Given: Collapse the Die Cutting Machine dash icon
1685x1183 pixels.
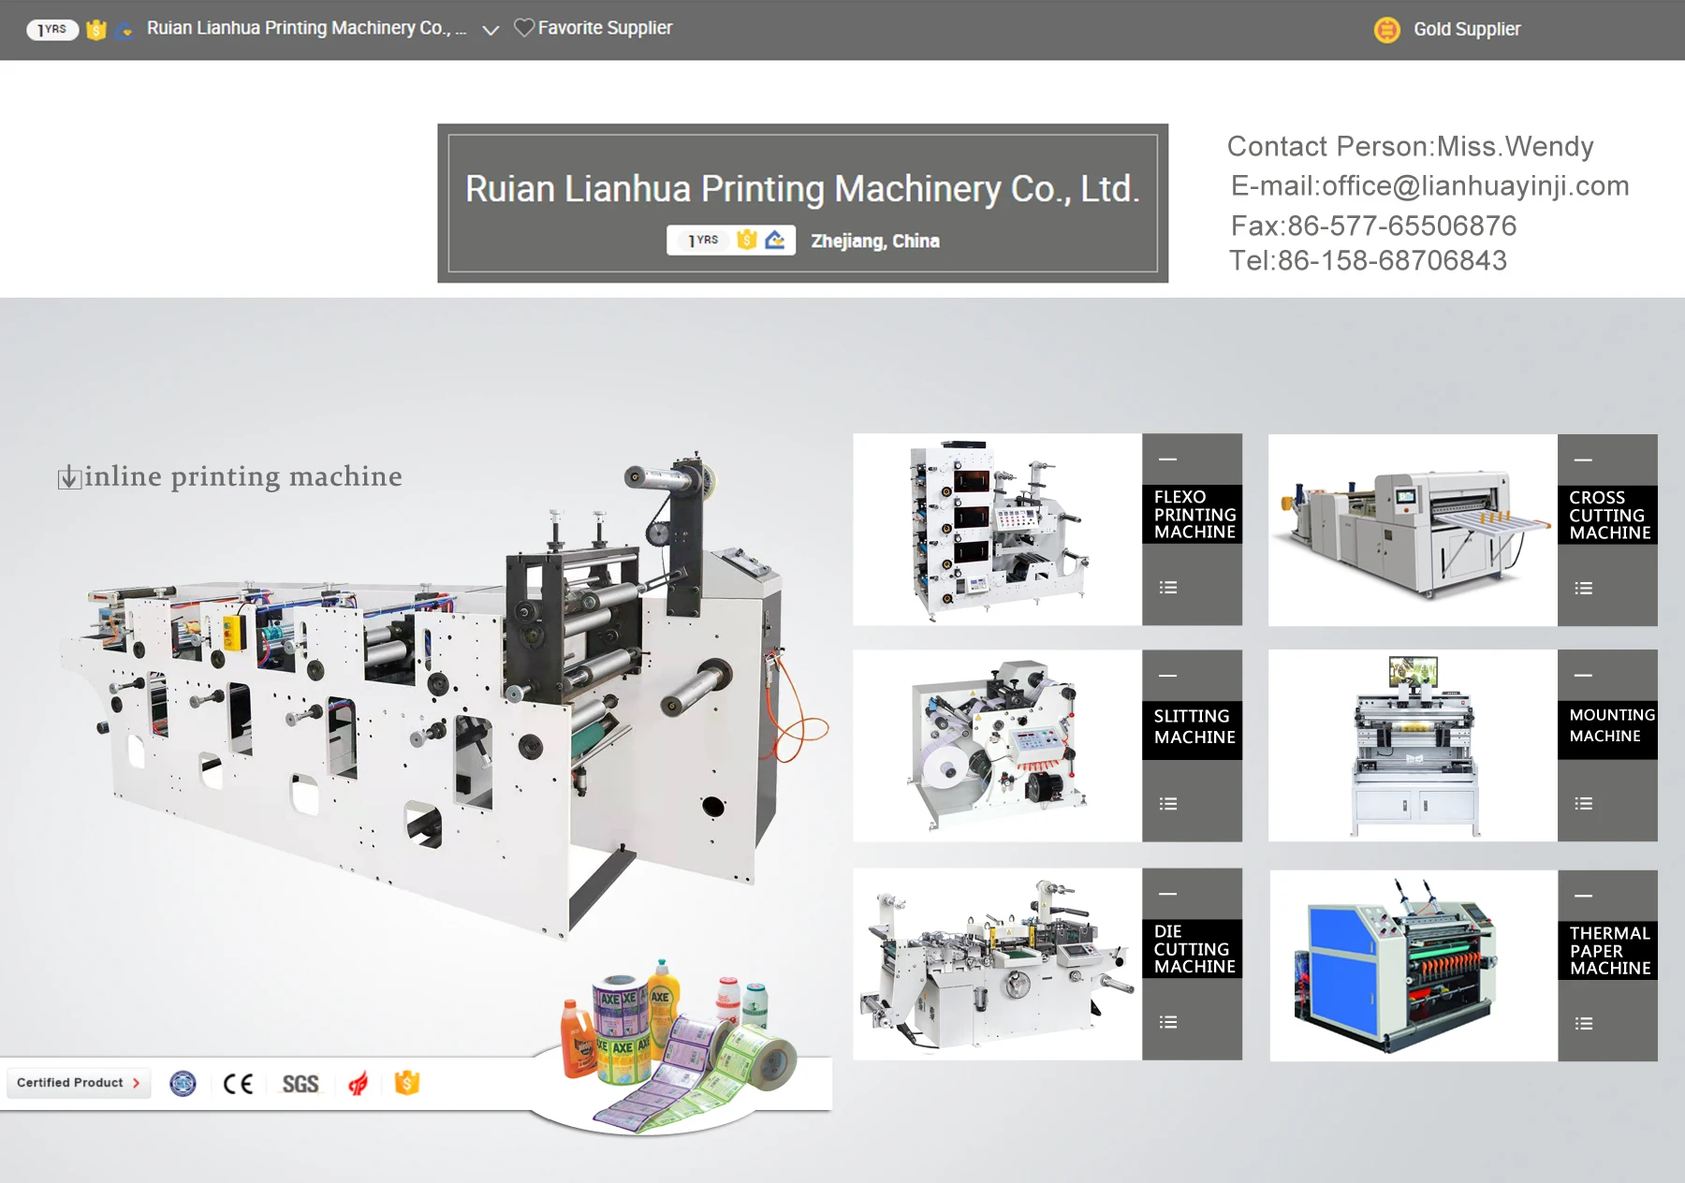Looking at the screenshot, I should click(1167, 895).
